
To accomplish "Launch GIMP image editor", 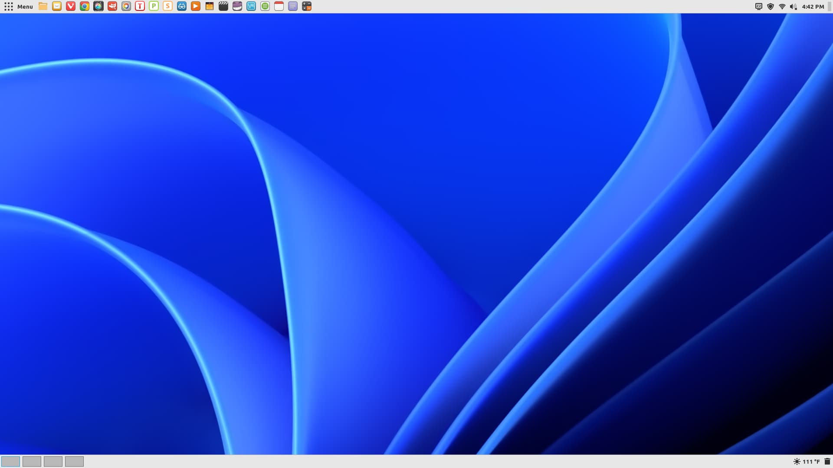I will coord(112,6).
